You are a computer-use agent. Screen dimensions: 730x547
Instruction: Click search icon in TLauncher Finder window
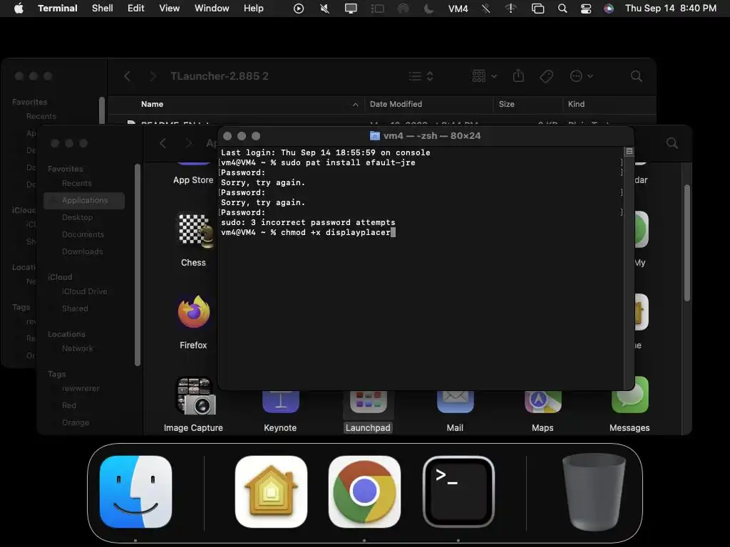coord(637,76)
